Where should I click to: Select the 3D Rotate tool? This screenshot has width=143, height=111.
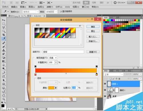click(4, 88)
